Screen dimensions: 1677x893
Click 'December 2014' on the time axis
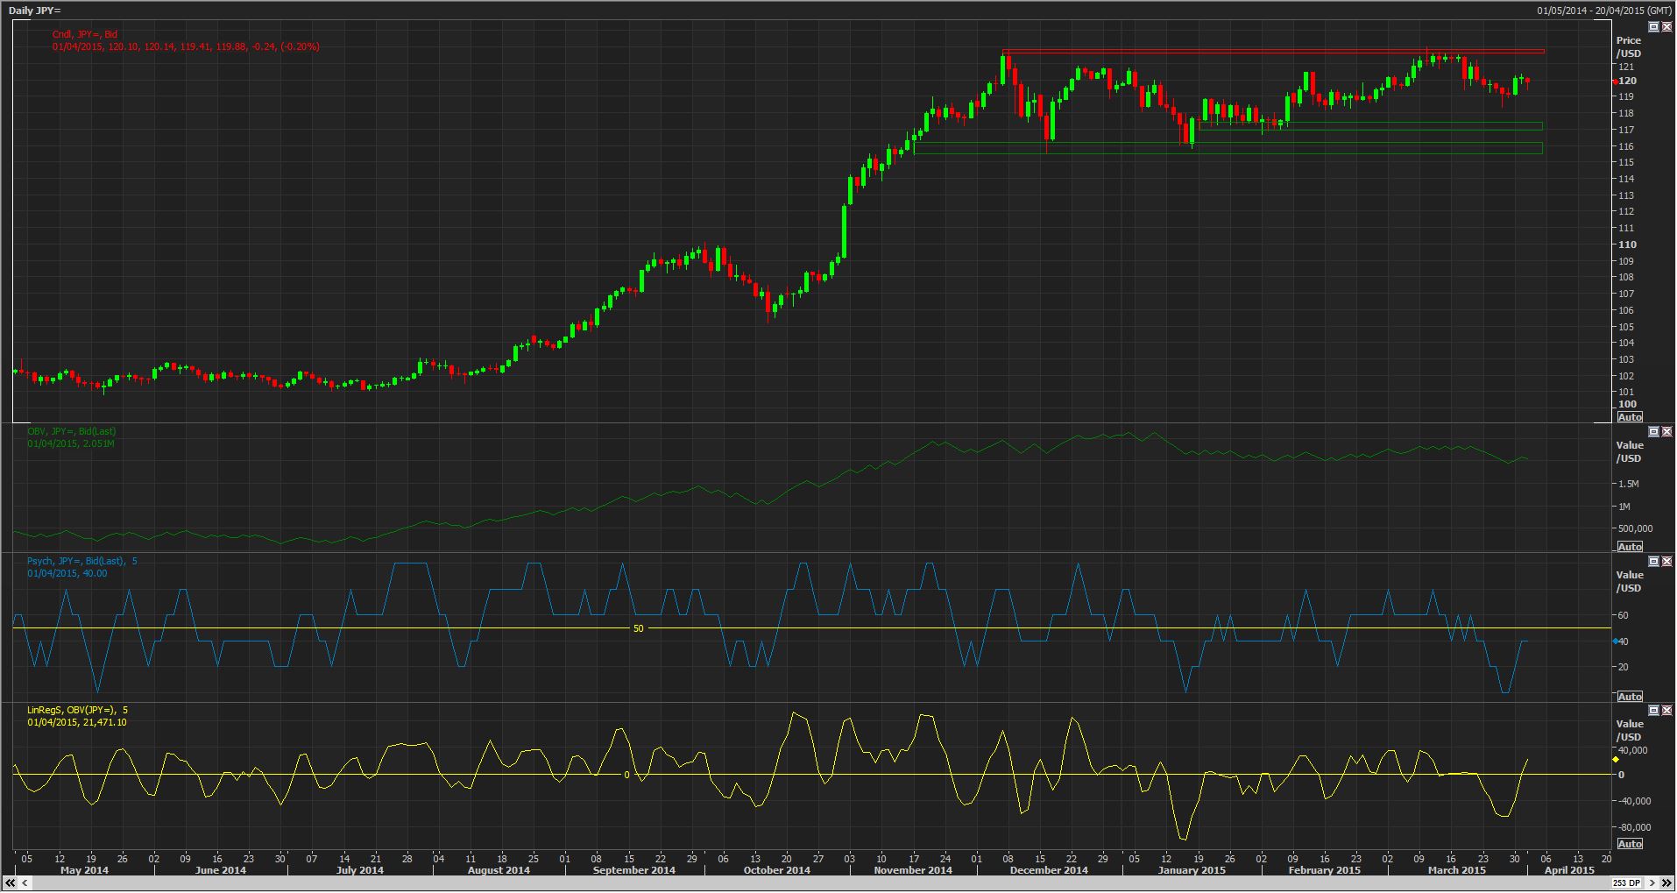click(1049, 870)
